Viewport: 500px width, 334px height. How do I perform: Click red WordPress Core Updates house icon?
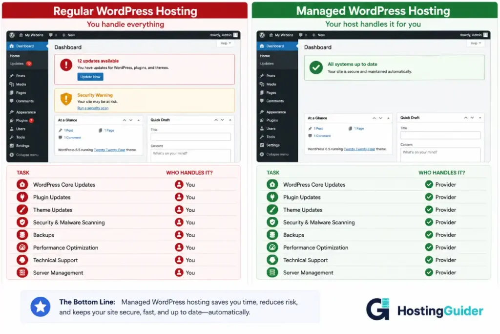pos(22,184)
